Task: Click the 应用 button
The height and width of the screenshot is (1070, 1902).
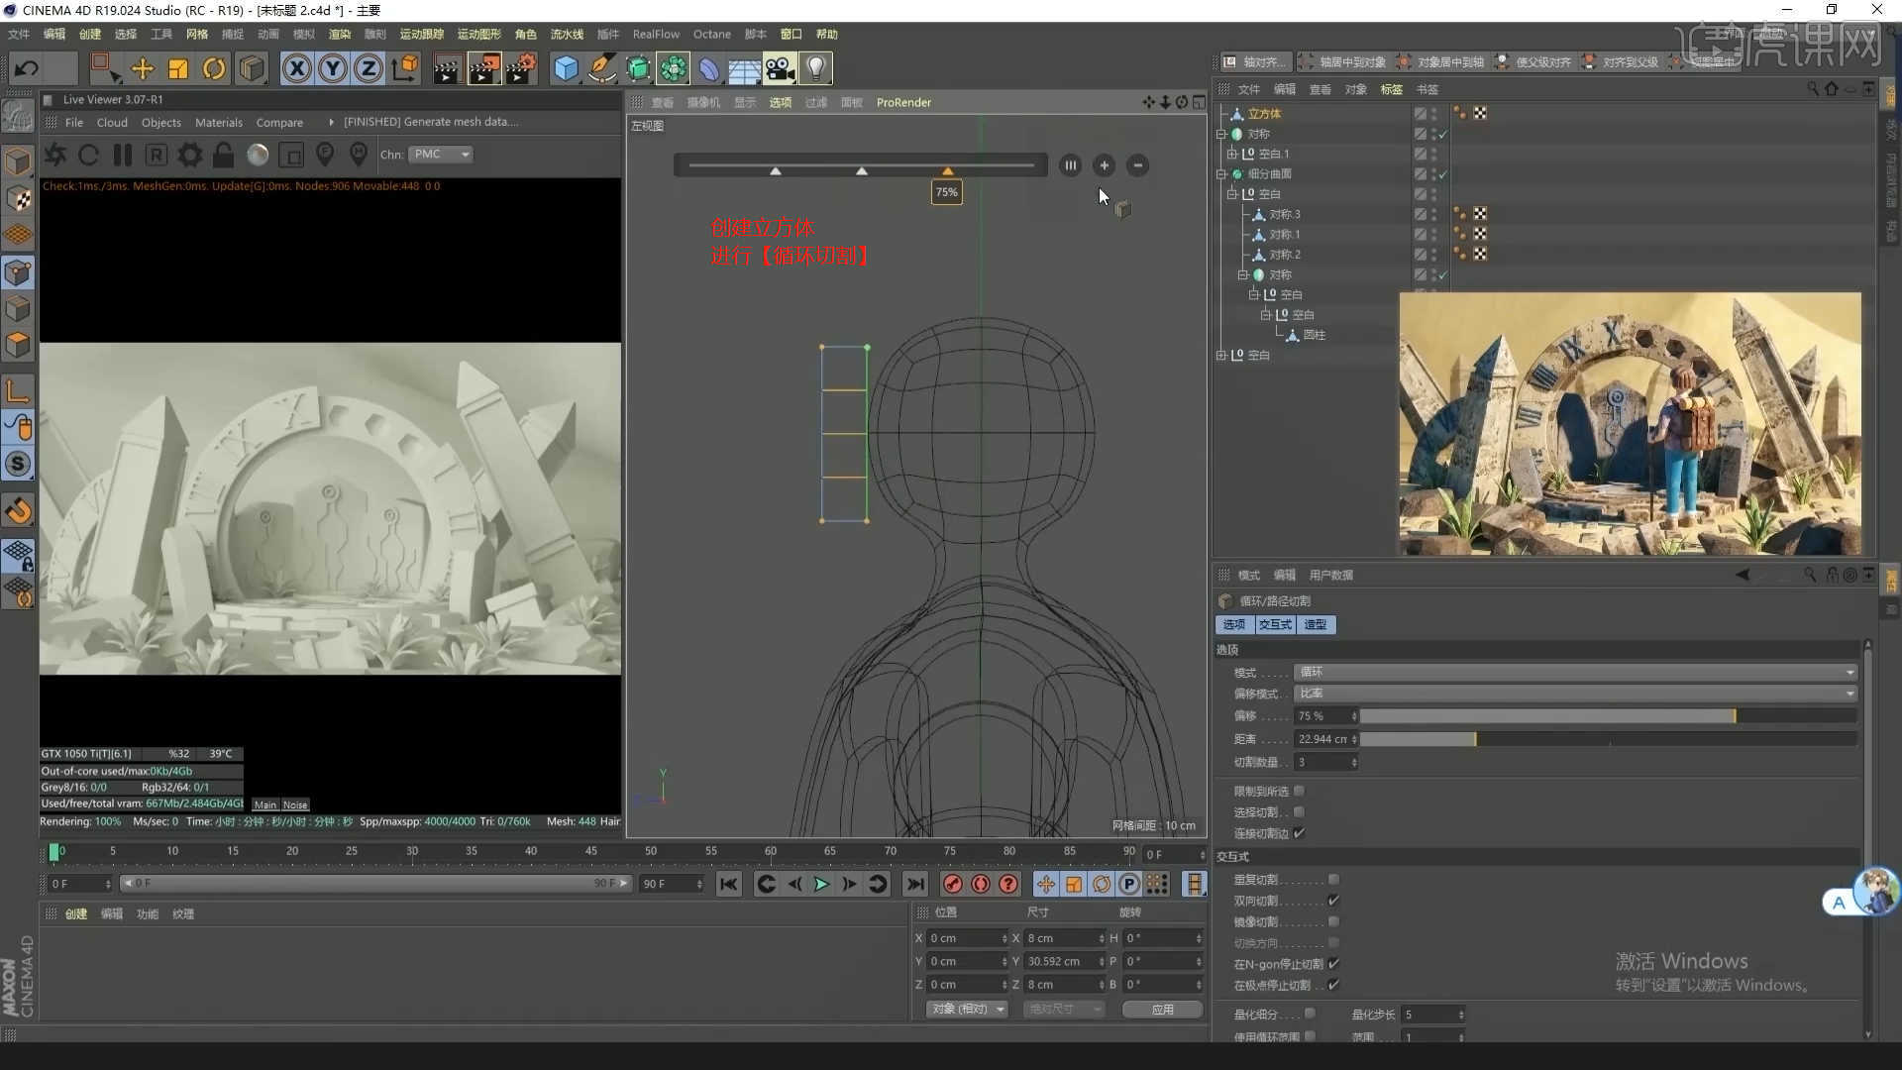Action: point(1162,1009)
